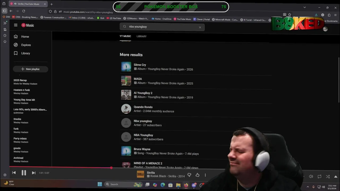Screen dimensions: 340x191
Task: Open the Minecraft Mods bookmark
Action: tap(225, 19)
